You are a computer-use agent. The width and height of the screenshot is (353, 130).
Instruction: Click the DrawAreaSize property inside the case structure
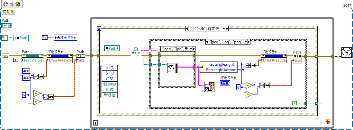click(x=274, y=60)
